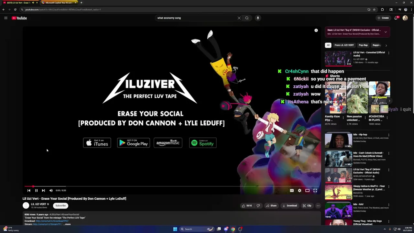Open LIL UZI VERT channel avatar
414x233 pixels.
[x=26, y=205]
